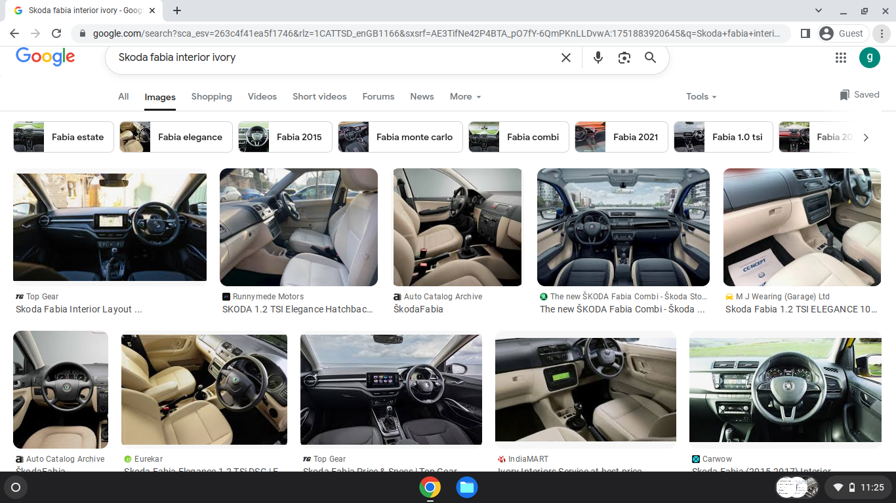
Task: Open Files app from the shelf
Action: click(467, 487)
